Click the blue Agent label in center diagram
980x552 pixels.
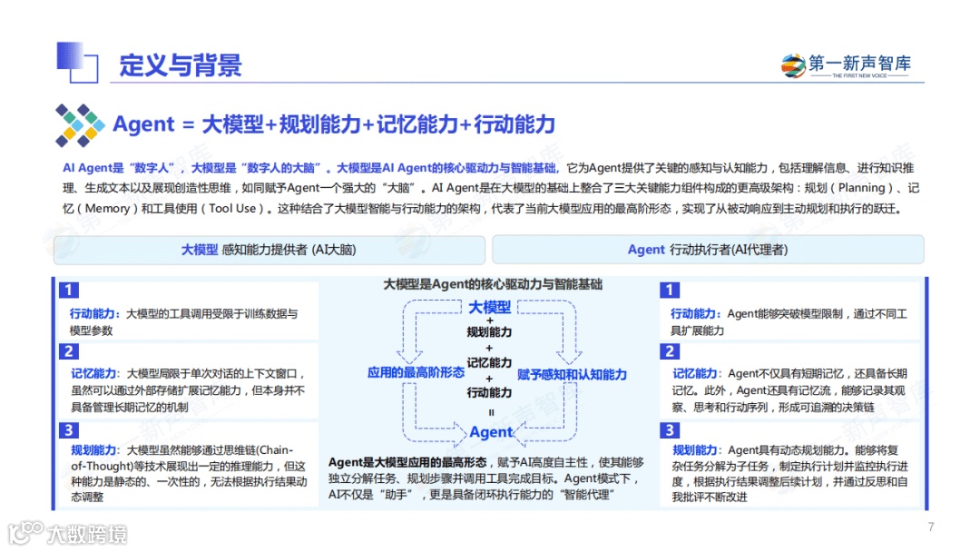click(x=491, y=432)
